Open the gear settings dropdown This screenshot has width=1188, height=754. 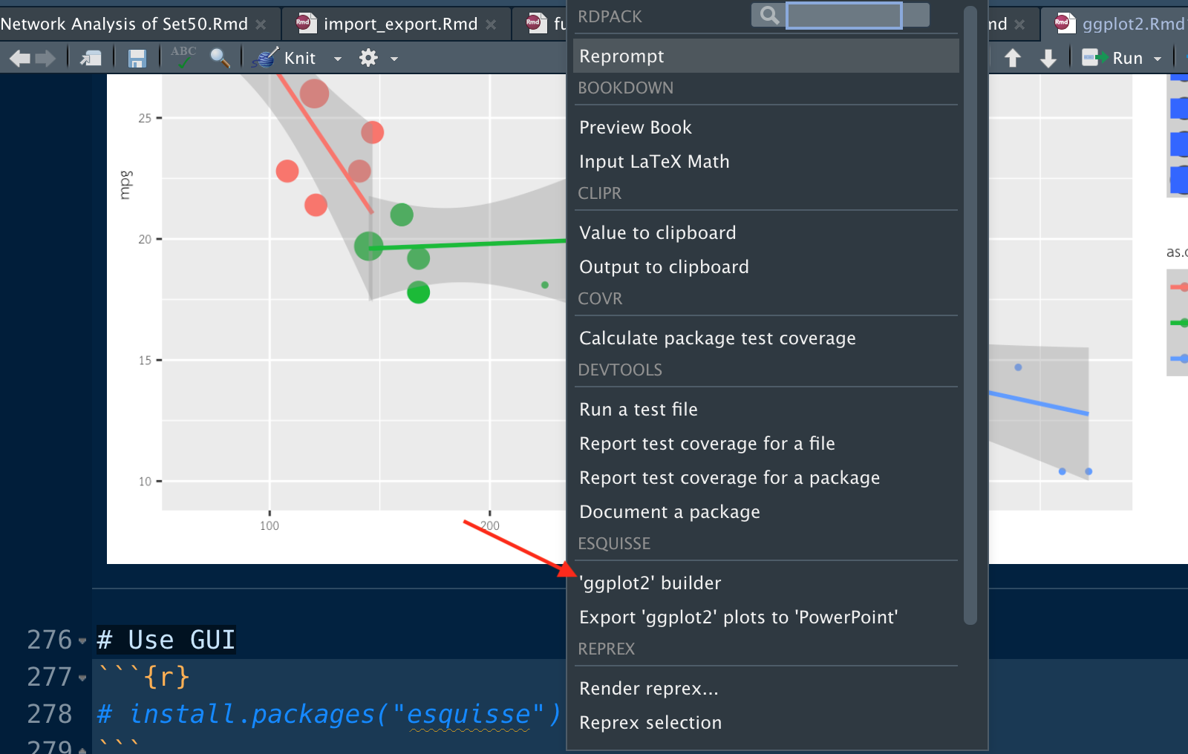[x=378, y=58]
